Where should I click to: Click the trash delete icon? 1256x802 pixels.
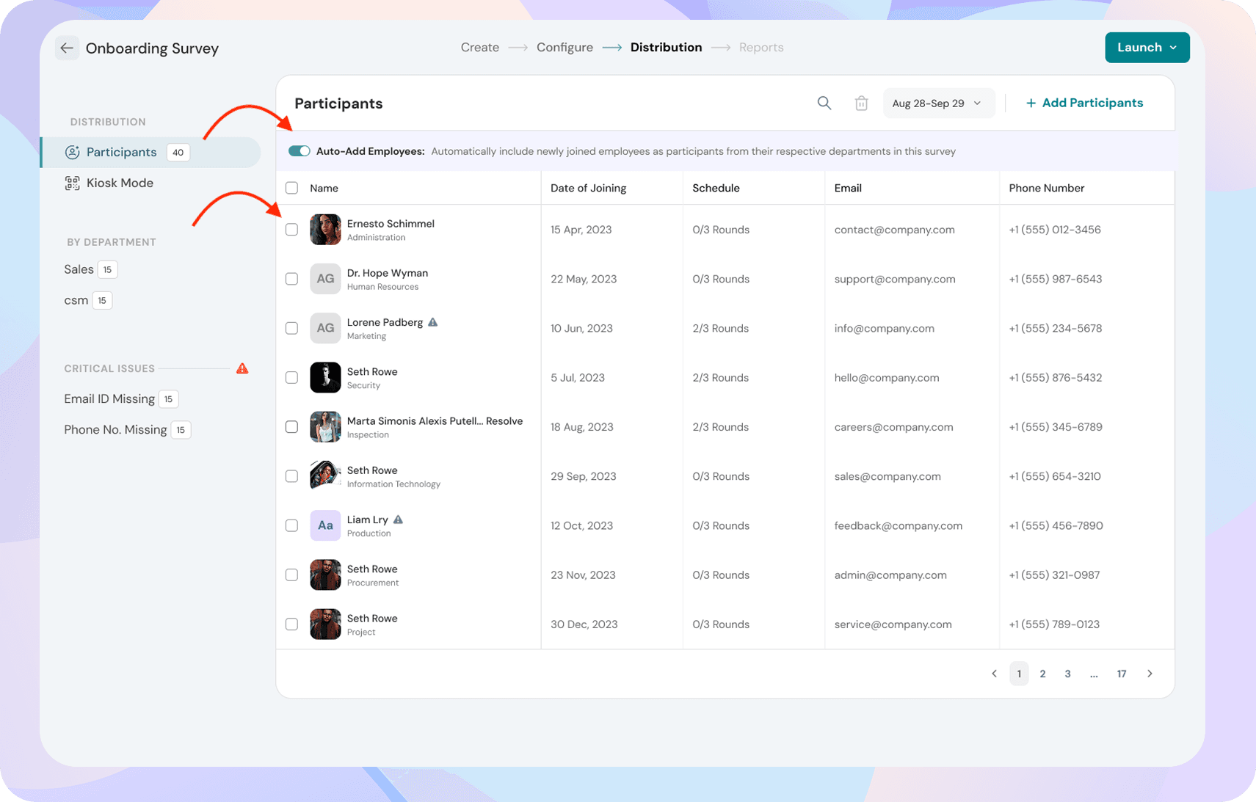click(x=861, y=103)
